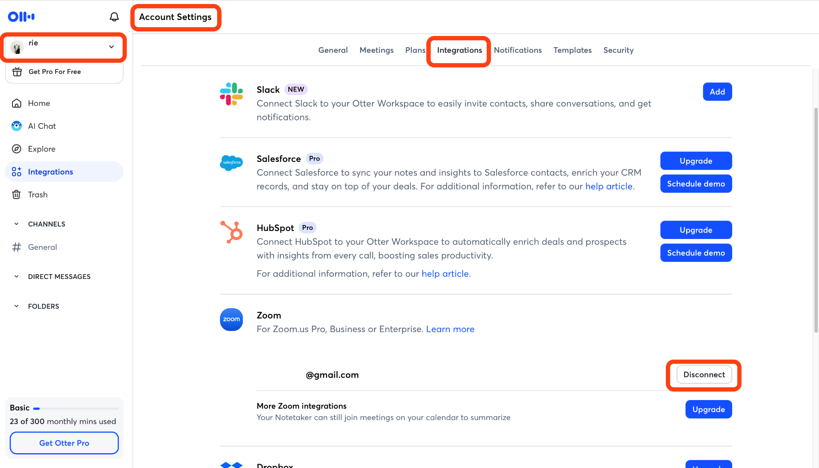This screenshot has height=468, width=819.
Task: Click the CHANNELS section header
Action: (46, 224)
